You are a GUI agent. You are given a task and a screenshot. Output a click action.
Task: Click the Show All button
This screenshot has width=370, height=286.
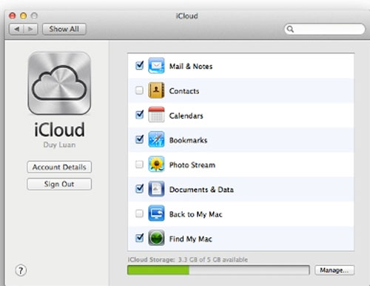(x=64, y=29)
